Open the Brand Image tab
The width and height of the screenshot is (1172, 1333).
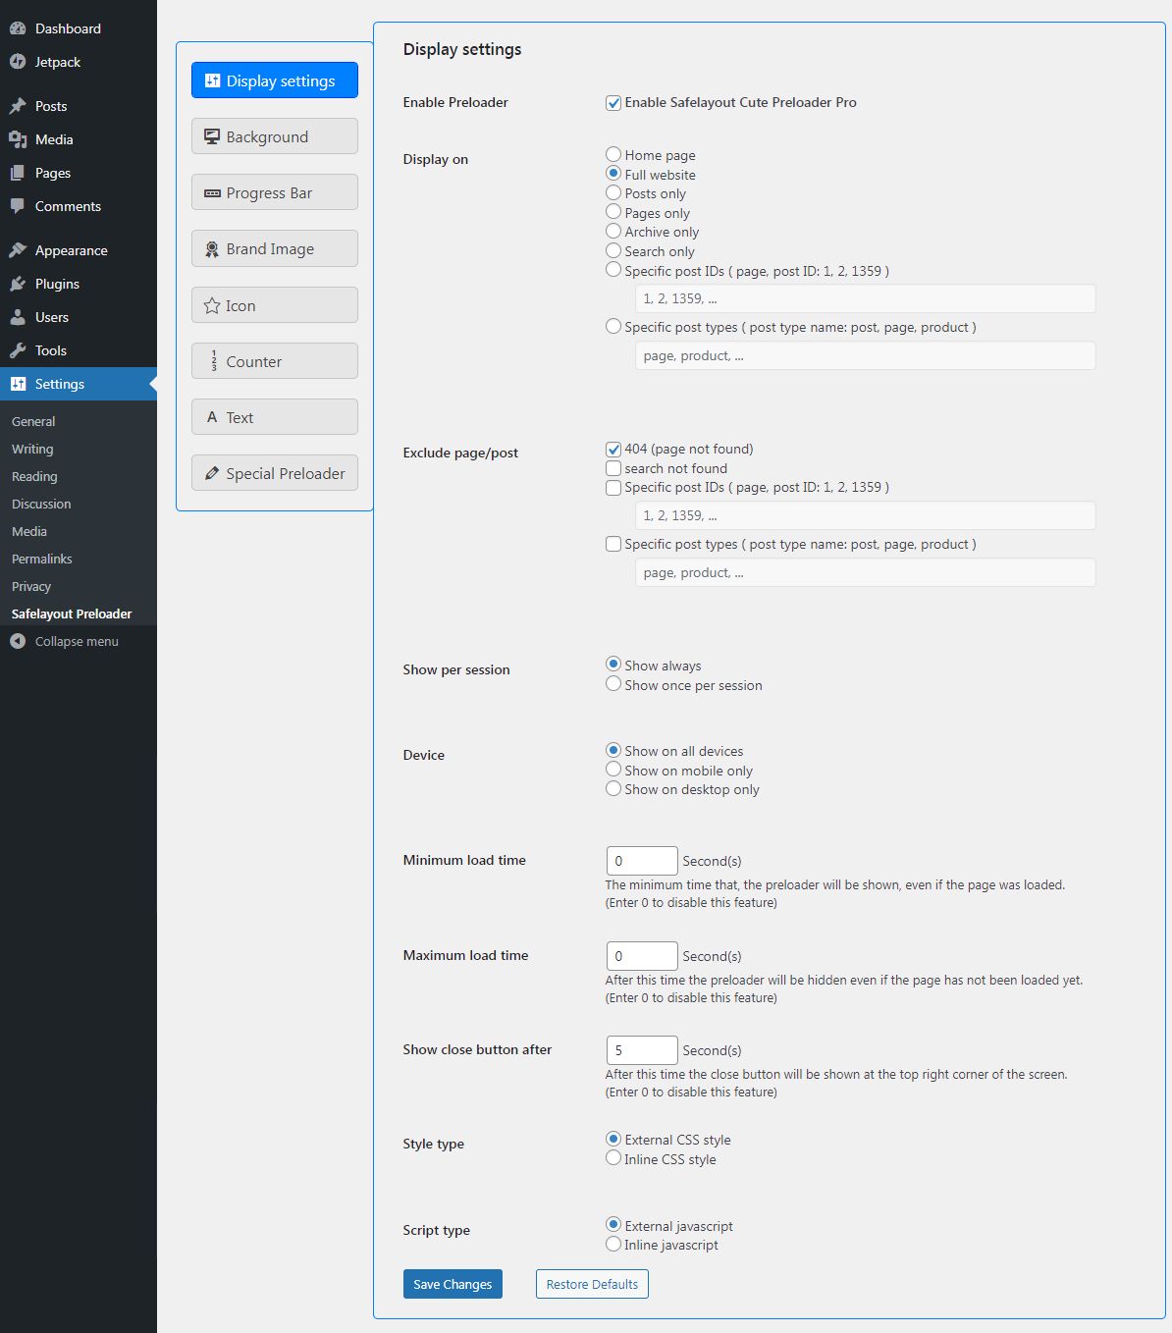click(x=275, y=248)
